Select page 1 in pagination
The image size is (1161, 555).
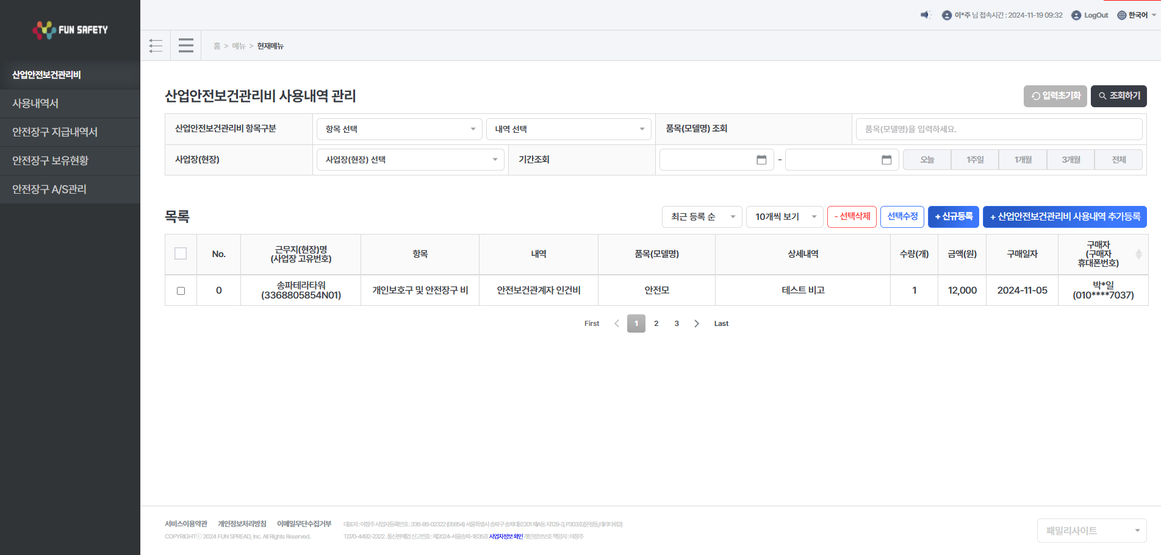[x=636, y=323]
